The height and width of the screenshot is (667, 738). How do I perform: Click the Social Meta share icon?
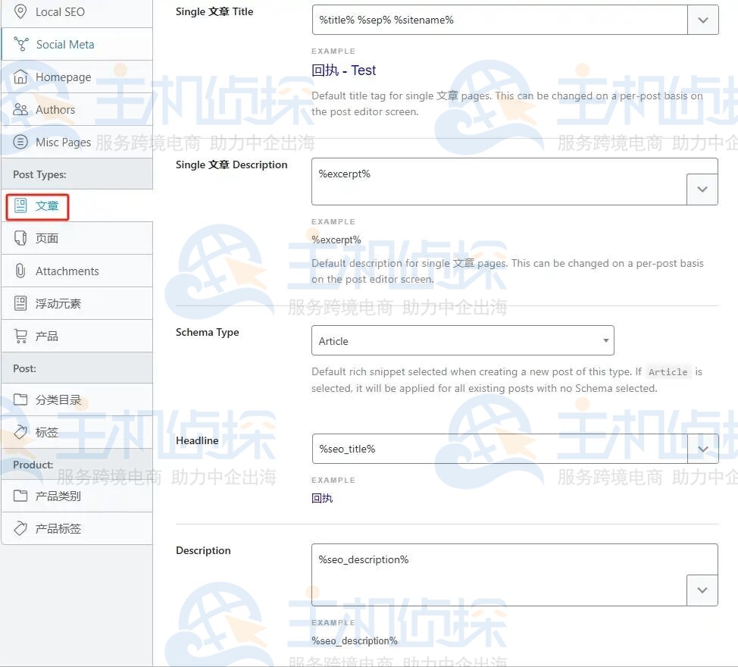click(21, 44)
